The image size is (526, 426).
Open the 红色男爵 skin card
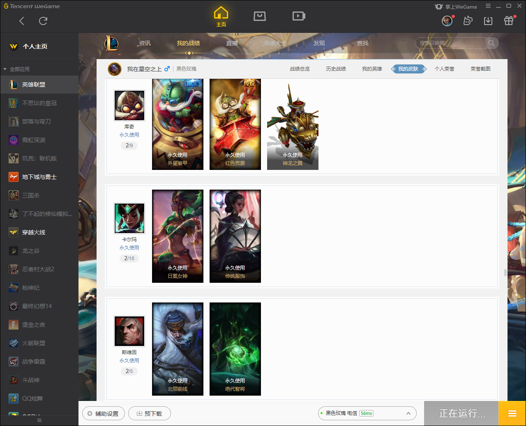(x=235, y=124)
